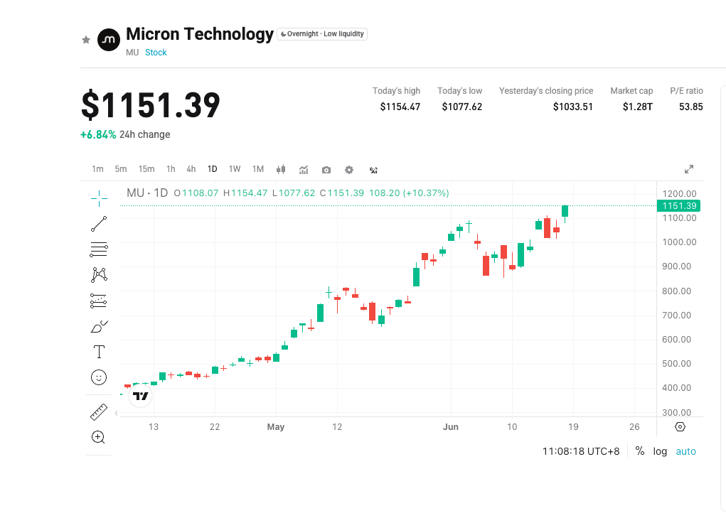Select the text annotation tool

(x=99, y=352)
